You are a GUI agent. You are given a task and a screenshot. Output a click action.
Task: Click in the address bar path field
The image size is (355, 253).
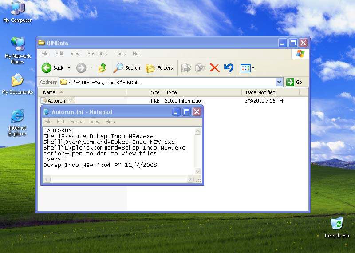pyautogui.click(x=169, y=82)
